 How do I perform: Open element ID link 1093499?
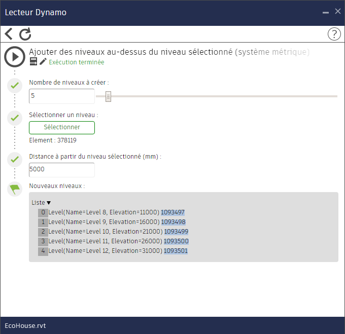176,232
